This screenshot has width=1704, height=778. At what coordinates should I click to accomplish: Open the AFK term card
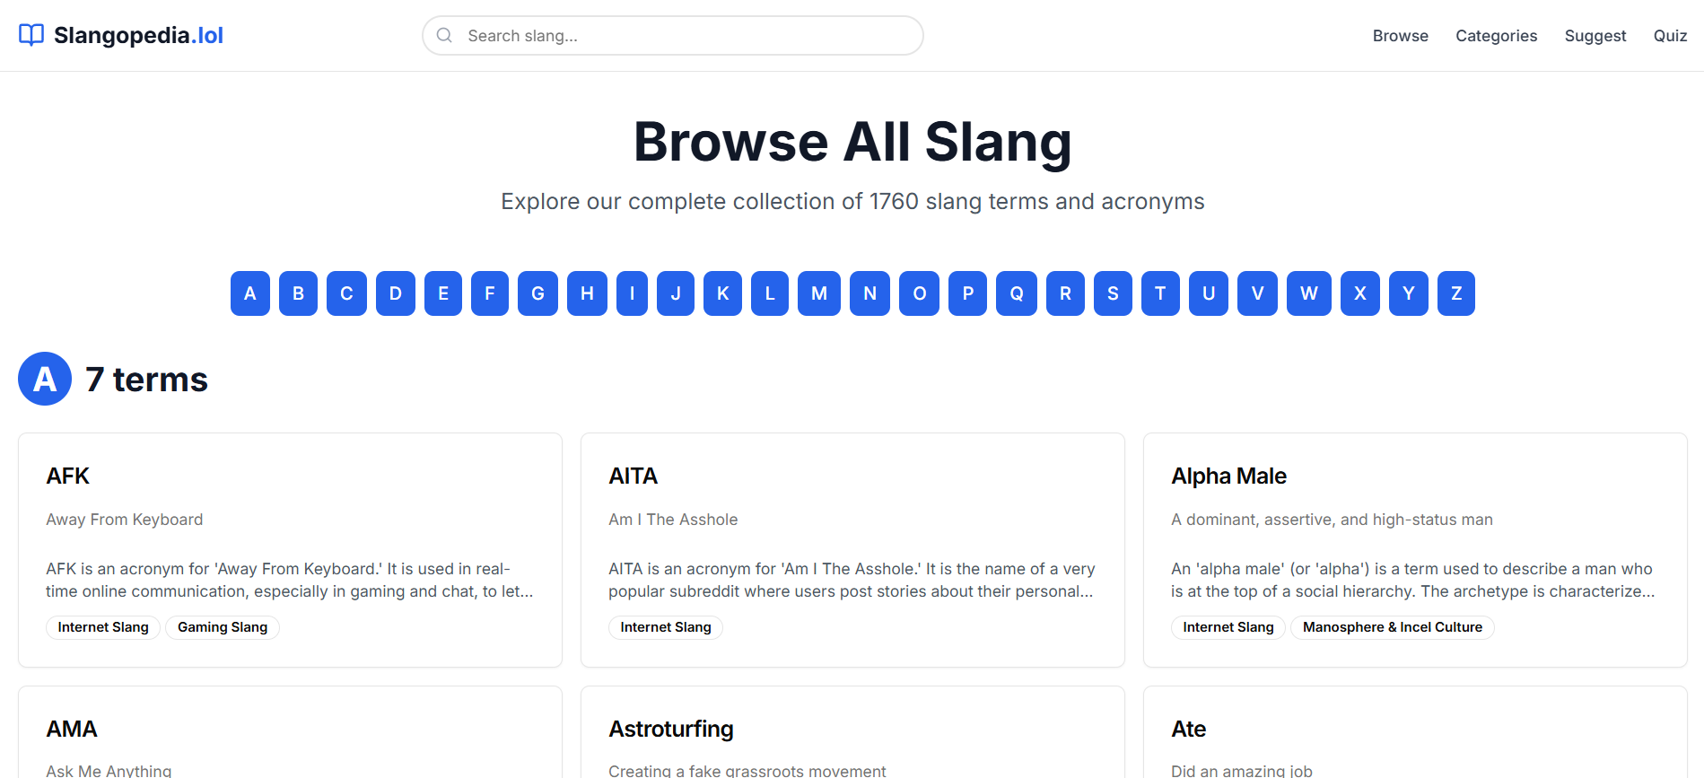(290, 550)
